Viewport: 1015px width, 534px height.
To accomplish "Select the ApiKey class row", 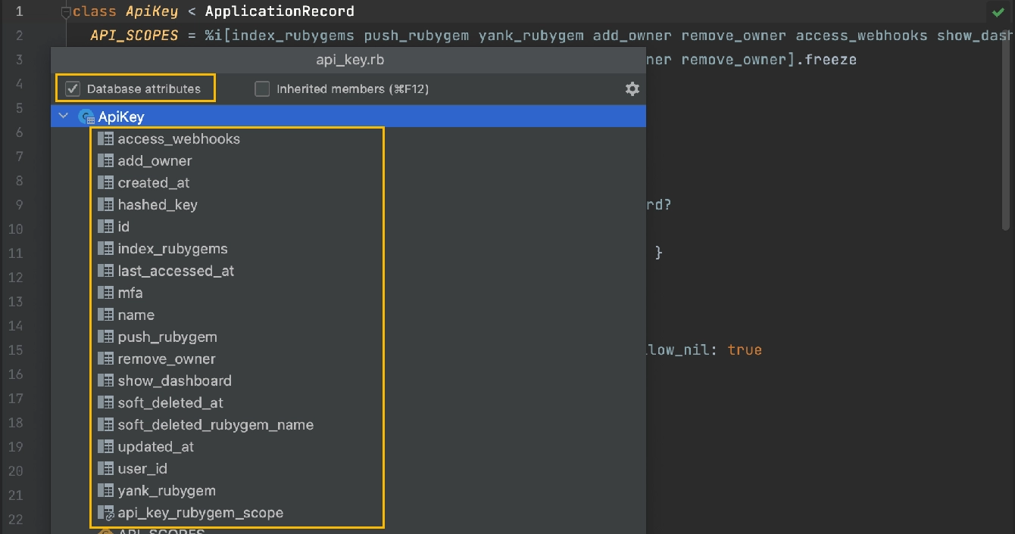I will pyautogui.click(x=348, y=116).
